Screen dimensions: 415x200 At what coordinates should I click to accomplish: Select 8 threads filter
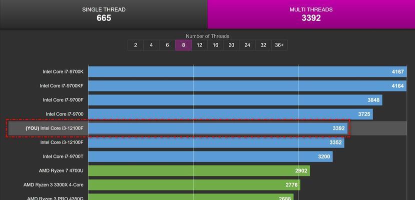click(183, 45)
